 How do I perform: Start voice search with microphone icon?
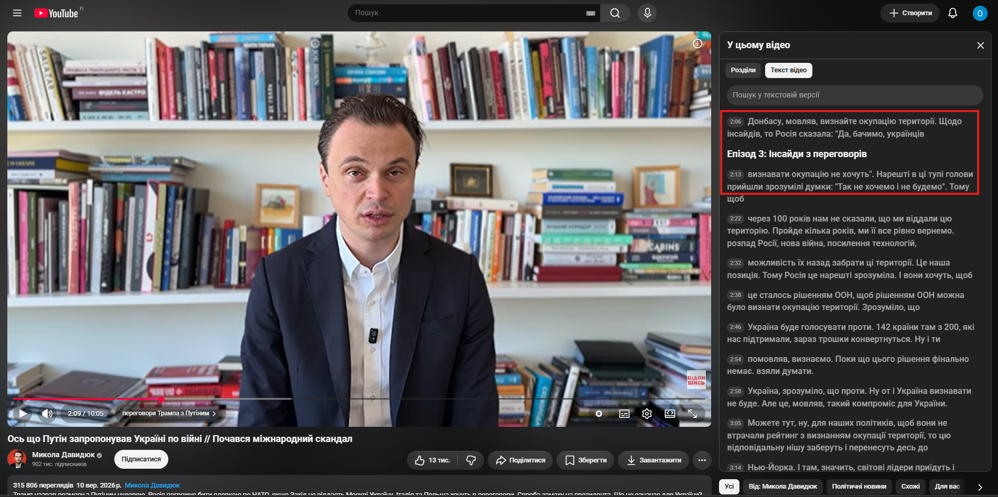(x=647, y=13)
